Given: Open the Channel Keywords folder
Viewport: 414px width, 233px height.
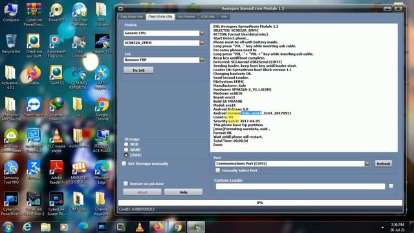Looking at the screenshot, I should tap(102, 204).
